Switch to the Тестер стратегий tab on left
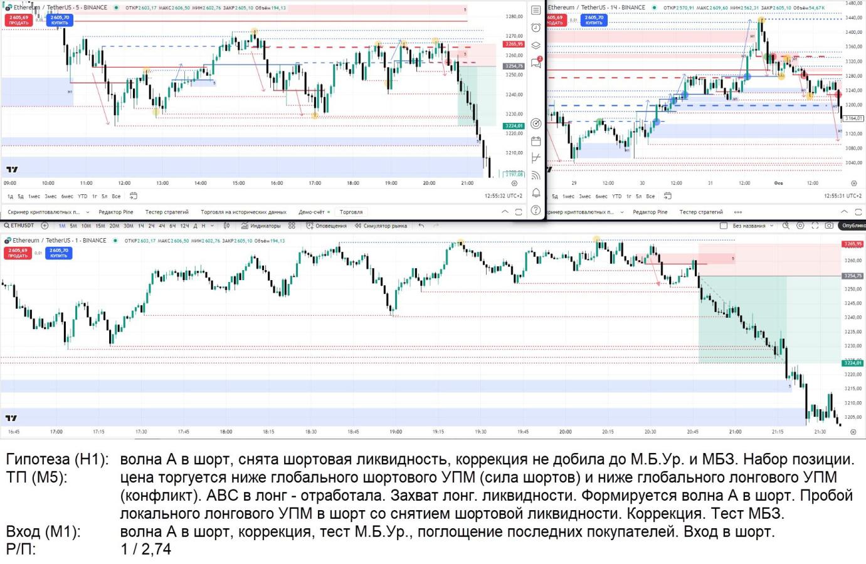 pos(167,212)
